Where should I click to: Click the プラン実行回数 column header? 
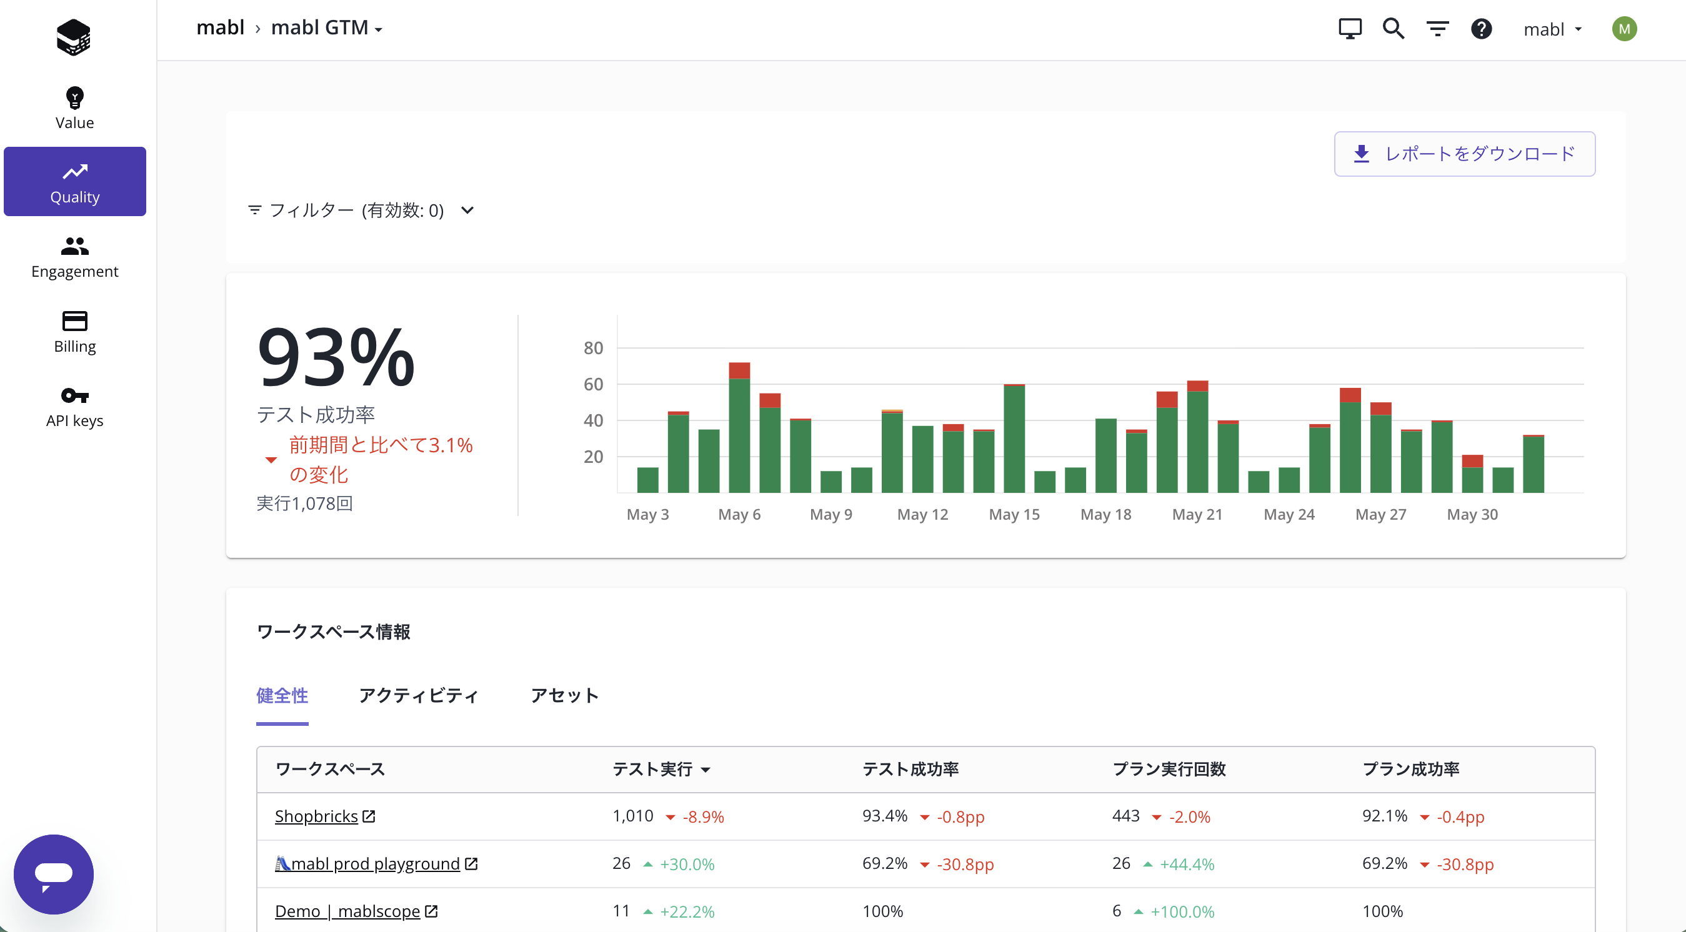click(x=1169, y=769)
